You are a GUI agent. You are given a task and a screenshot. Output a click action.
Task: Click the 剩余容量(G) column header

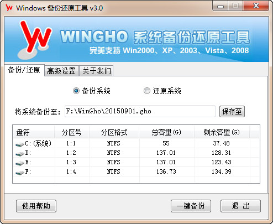point(222,132)
